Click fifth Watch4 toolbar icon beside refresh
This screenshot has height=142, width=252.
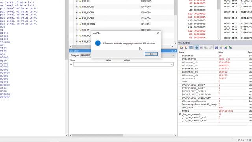pos(201,47)
